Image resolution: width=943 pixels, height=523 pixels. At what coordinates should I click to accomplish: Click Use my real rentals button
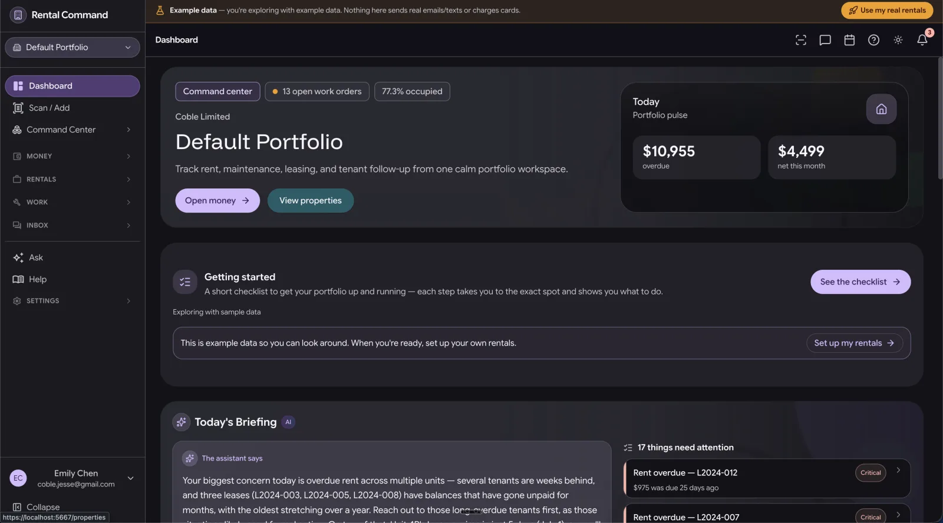pyautogui.click(x=887, y=10)
